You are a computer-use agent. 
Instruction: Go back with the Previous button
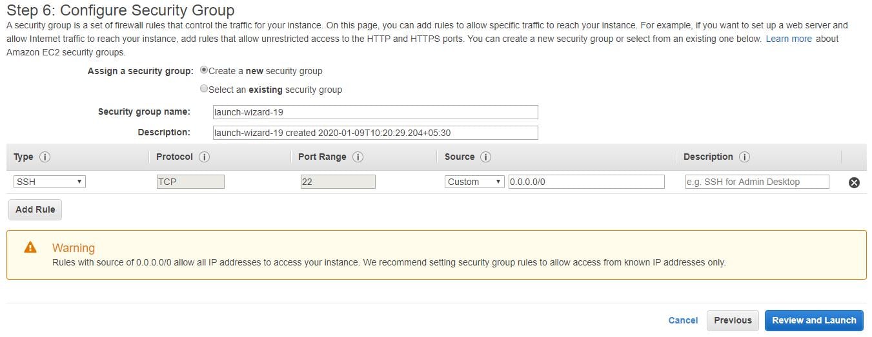click(733, 320)
